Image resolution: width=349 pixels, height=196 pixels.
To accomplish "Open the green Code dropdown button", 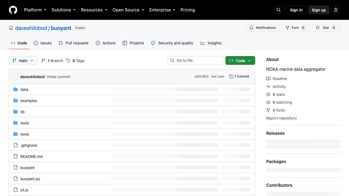I will pyautogui.click(x=240, y=60).
